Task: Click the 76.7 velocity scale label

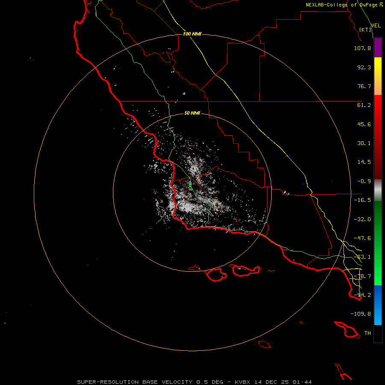Action: 364,86
